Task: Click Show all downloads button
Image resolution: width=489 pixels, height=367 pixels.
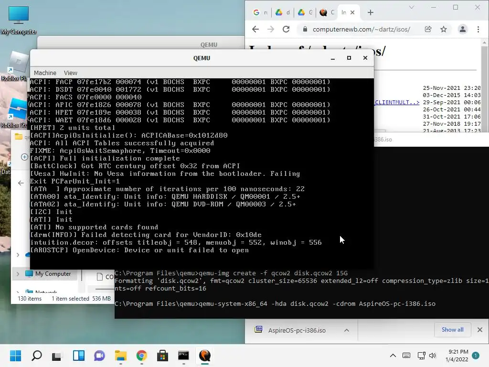Action: (x=452, y=330)
